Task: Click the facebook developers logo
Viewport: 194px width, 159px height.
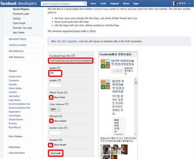Action: pos(19,3)
